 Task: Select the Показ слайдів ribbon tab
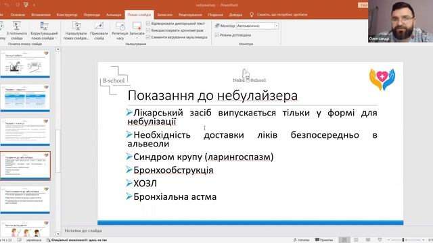click(x=139, y=15)
